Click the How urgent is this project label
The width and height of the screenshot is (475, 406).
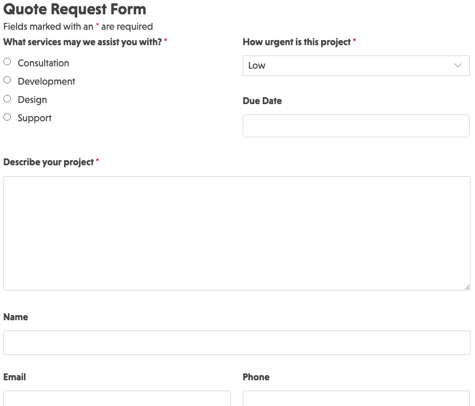point(296,42)
